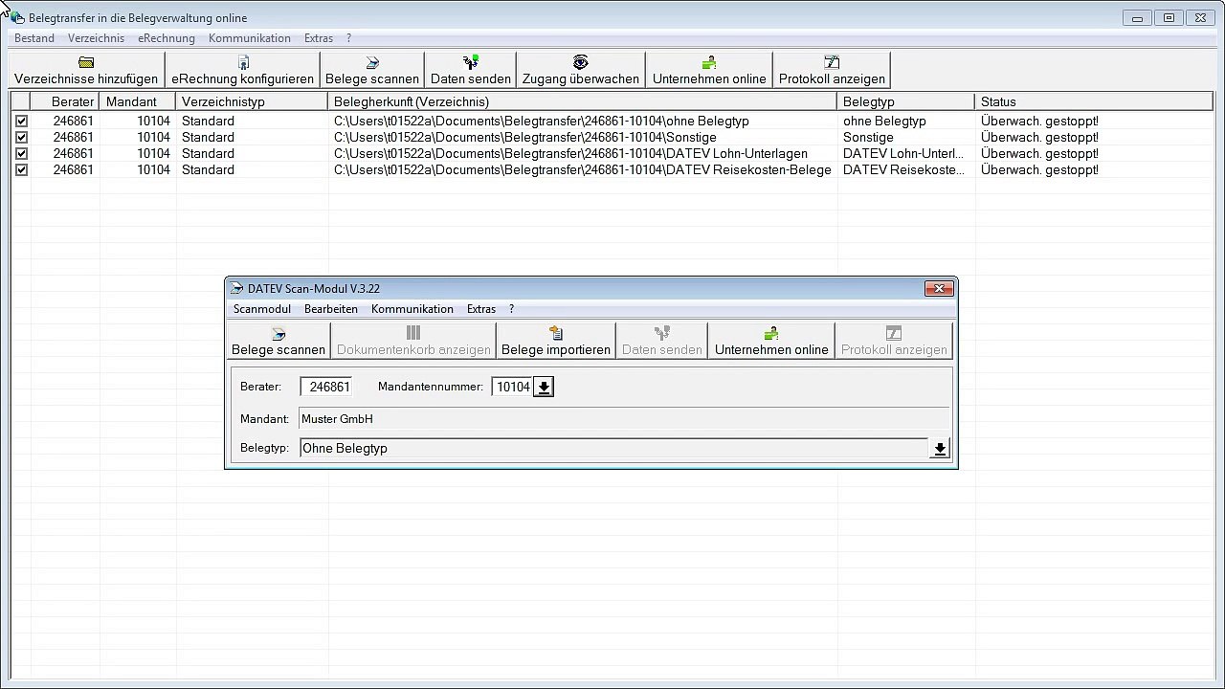This screenshot has height=689, width=1225.
Task: Open Extras menu in Scan-Modul window
Action: [x=481, y=309]
